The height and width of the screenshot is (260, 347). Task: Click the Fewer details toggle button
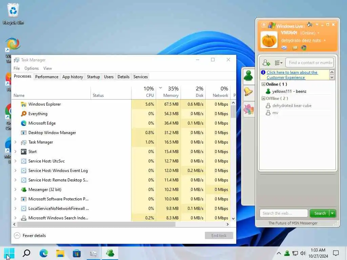(30, 236)
